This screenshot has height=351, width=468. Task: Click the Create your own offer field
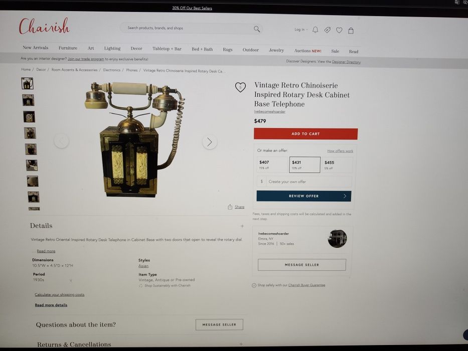tap(304, 182)
